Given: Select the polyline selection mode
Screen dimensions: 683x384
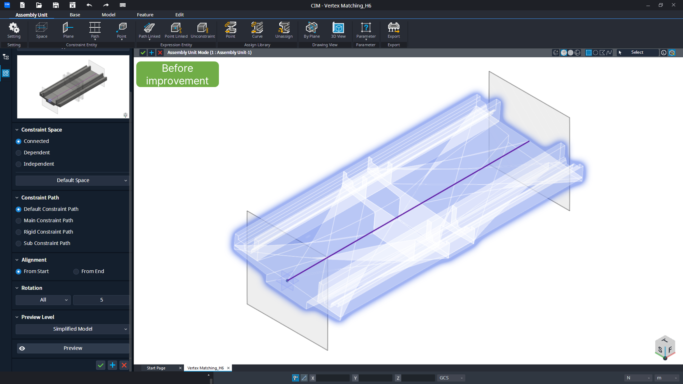Looking at the screenshot, I should 602,53.
